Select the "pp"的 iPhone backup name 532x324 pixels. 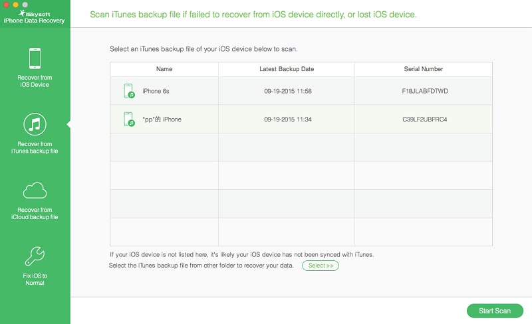(162, 120)
